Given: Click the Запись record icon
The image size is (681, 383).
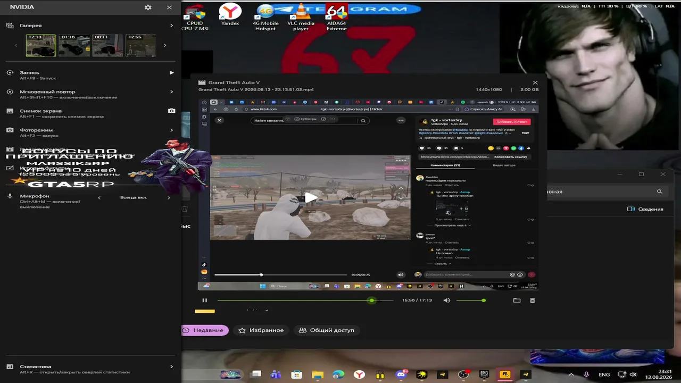Looking at the screenshot, I should (x=10, y=72).
